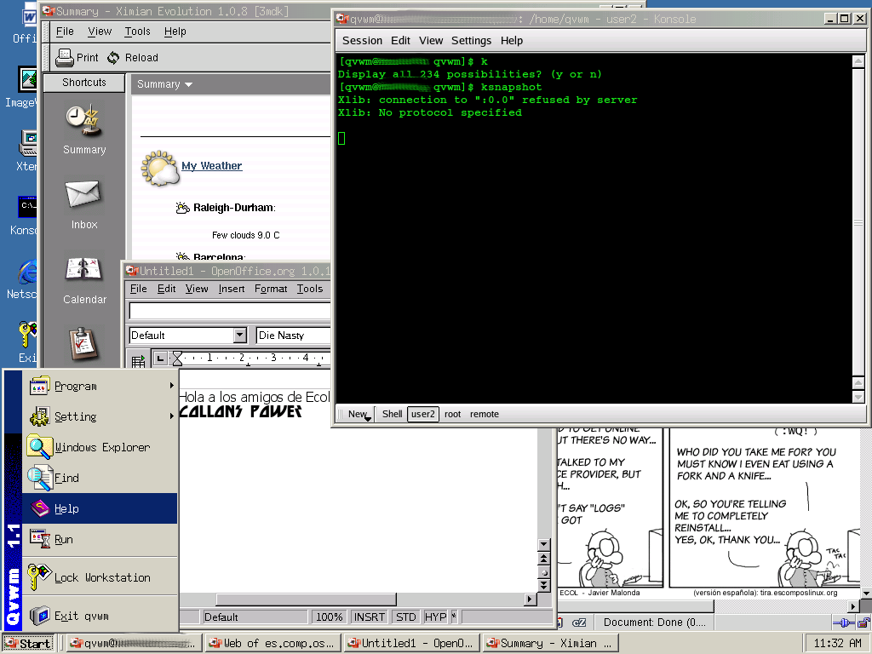The image size is (872, 654).
Task: Toggle online/offline plug icon in browser status bar
Action: tap(844, 622)
